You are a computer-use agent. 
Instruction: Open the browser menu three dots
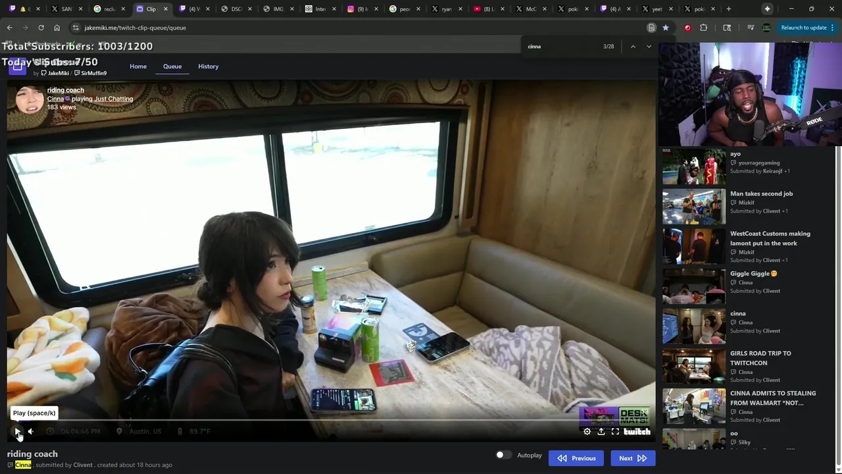(833, 28)
